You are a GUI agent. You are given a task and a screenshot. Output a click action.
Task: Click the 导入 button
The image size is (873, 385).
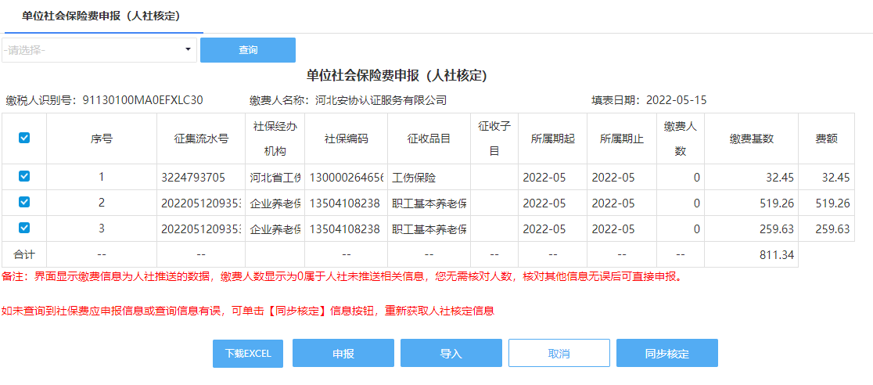click(451, 354)
